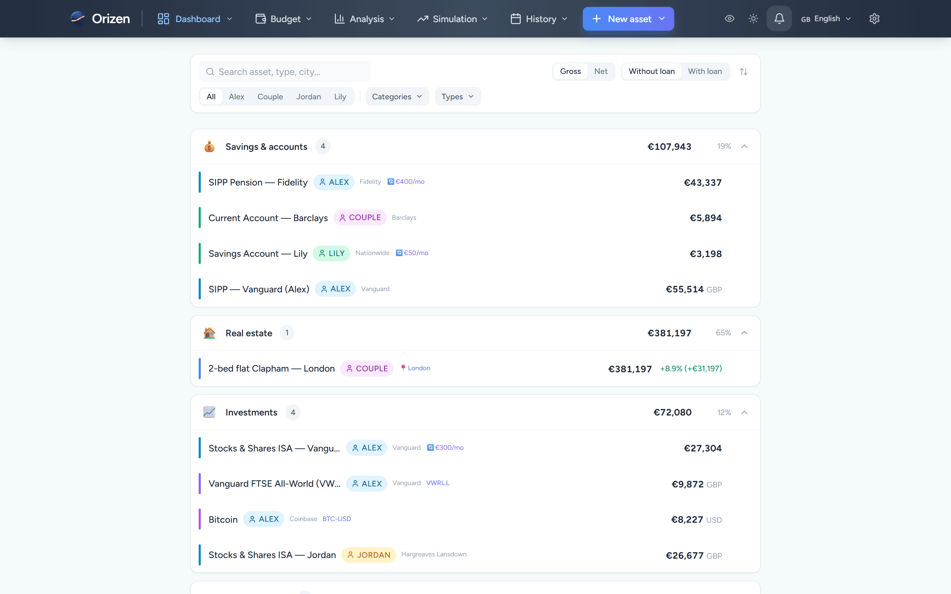951x594 pixels.
Task: Click Hargreaves Lansdown provider text
Action: pyautogui.click(x=434, y=554)
